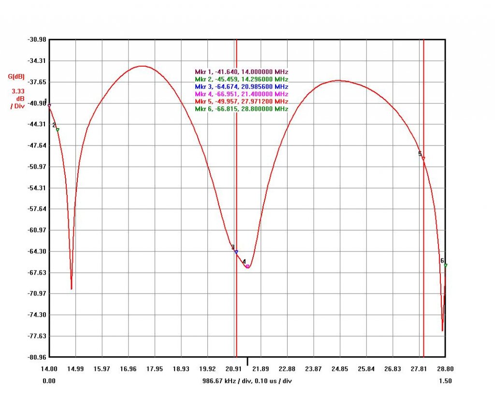
Task: Select green marker 6 at right edge
Action: click(x=445, y=265)
